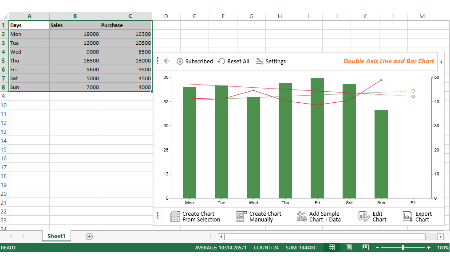450x260 pixels.
Task: Click the Subscribed label
Action: pos(199,61)
